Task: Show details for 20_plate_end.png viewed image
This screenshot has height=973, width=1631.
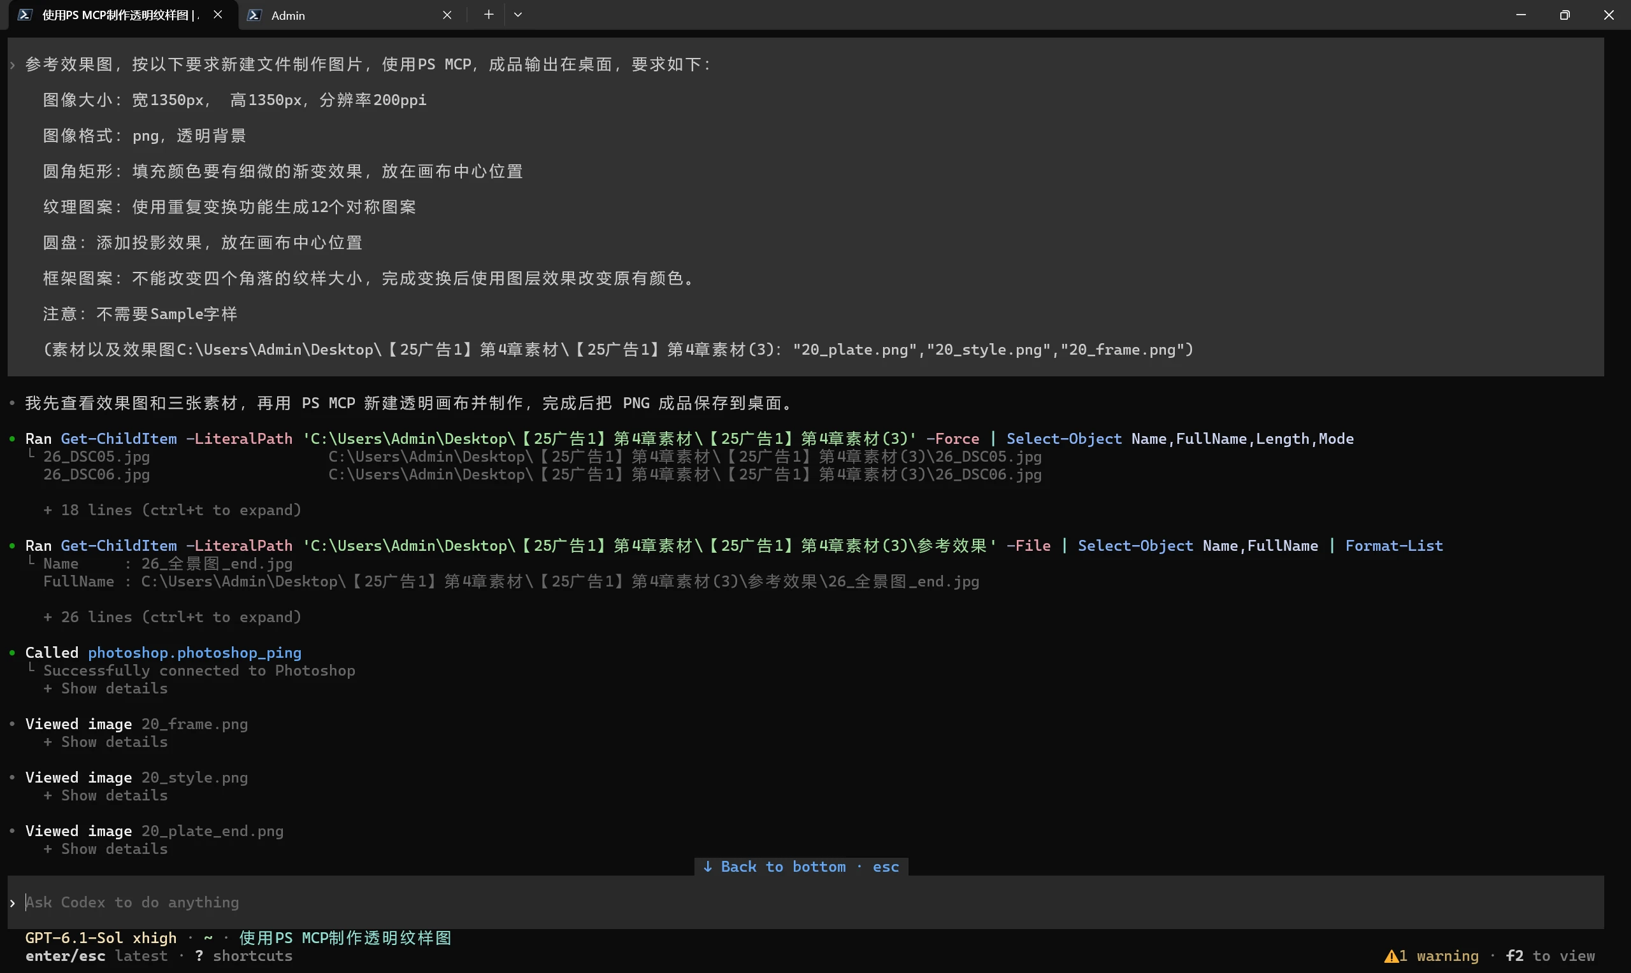Action: [x=106, y=849]
